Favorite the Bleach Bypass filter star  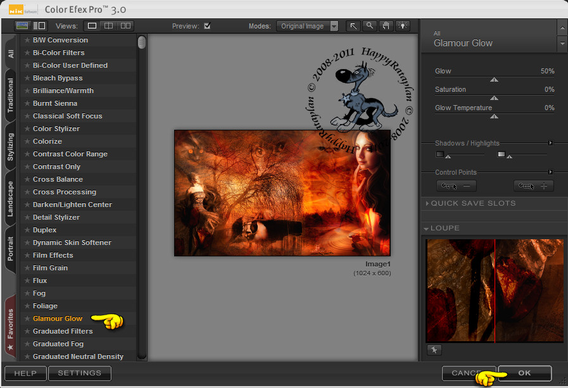pyautogui.click(x=27, y=78)
